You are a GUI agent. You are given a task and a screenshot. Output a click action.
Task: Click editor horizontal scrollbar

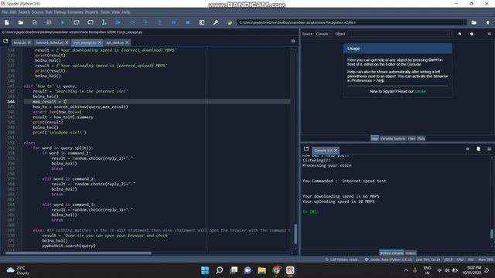(78, 253)
